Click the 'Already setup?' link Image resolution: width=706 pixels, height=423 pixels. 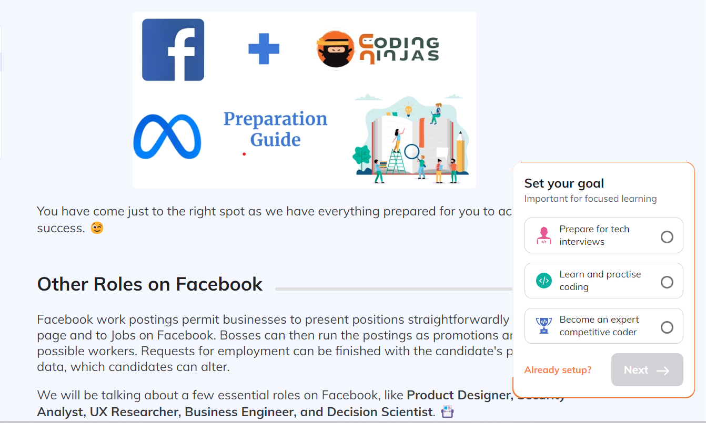click(558, 370)
